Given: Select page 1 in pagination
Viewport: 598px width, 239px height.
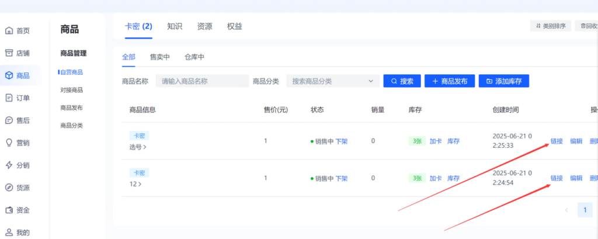Looking at the screenshot, I should click(x=585, y=210).
